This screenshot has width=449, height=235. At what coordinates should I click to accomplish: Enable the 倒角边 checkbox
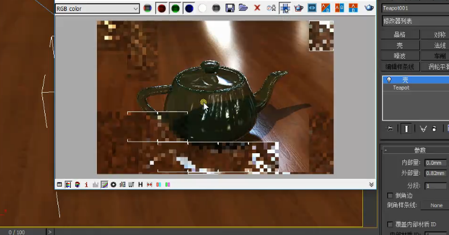(x=390, y=196)
